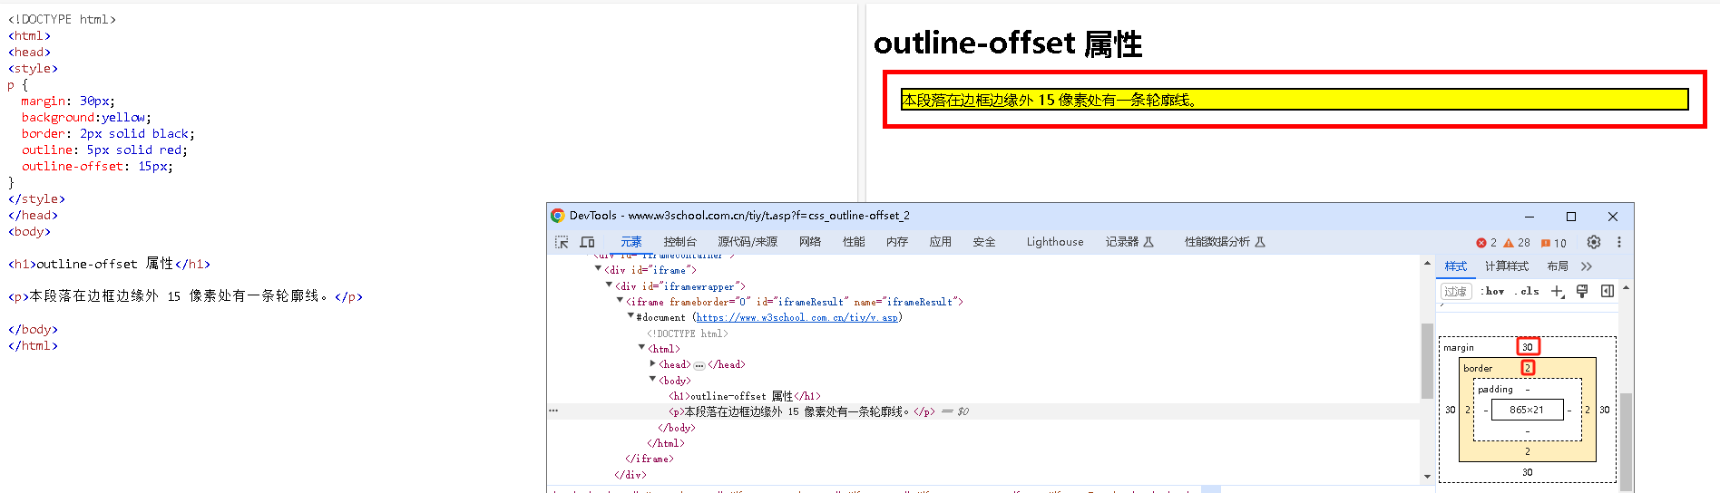Toggle computed styles sidebar pane icon
The width and height of the screenshot is (1720, 493).
click(1608, 291)
